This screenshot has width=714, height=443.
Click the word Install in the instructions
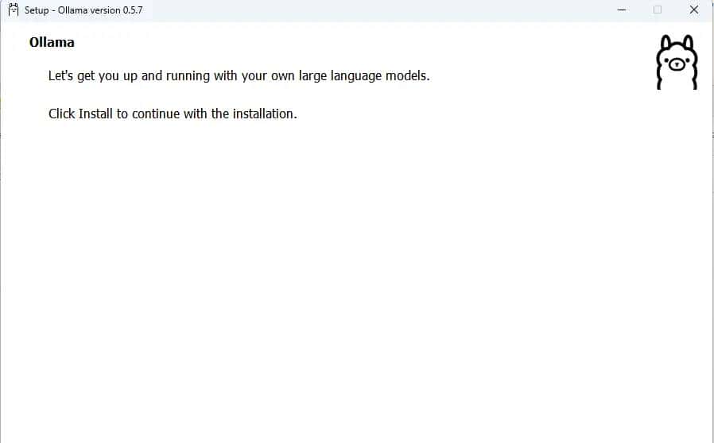[95, 114]
